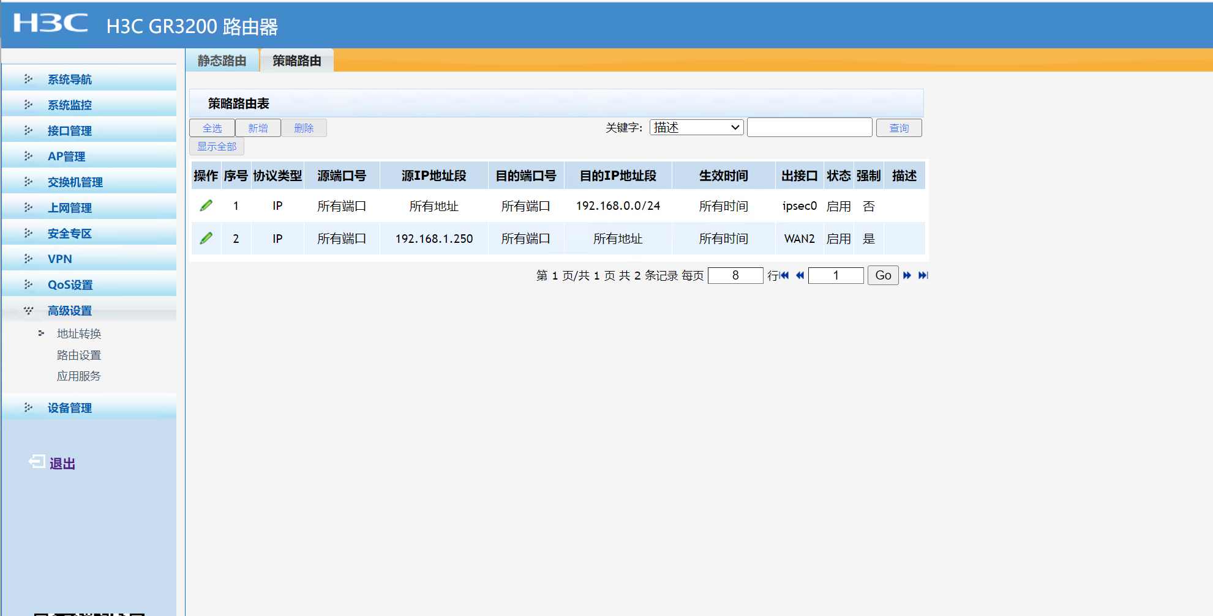Screen dimensions: 1213x616
Task: Switch to the 静态路由 tab
Action: pos(222,61)
